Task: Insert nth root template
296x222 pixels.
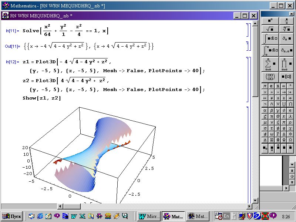Action: (286, 29)
